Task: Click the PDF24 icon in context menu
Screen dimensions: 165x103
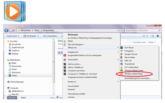Action: click(x=65, y=41)
